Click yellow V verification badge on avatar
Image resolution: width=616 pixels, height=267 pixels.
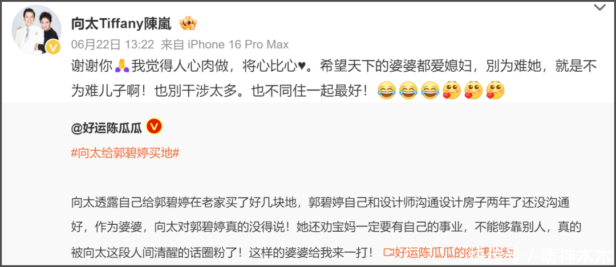pos(52,48)
